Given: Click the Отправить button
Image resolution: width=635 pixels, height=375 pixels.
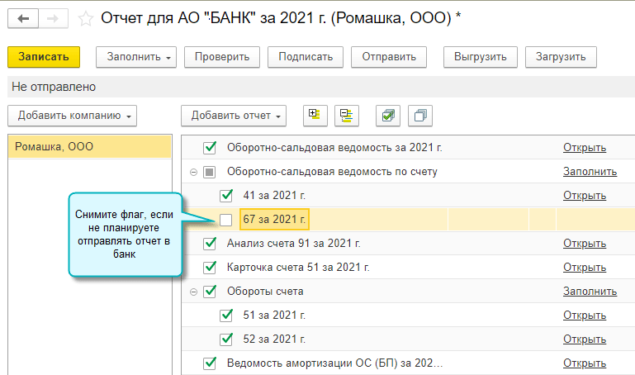Looking at the screenshot, I should pos(388,57).
